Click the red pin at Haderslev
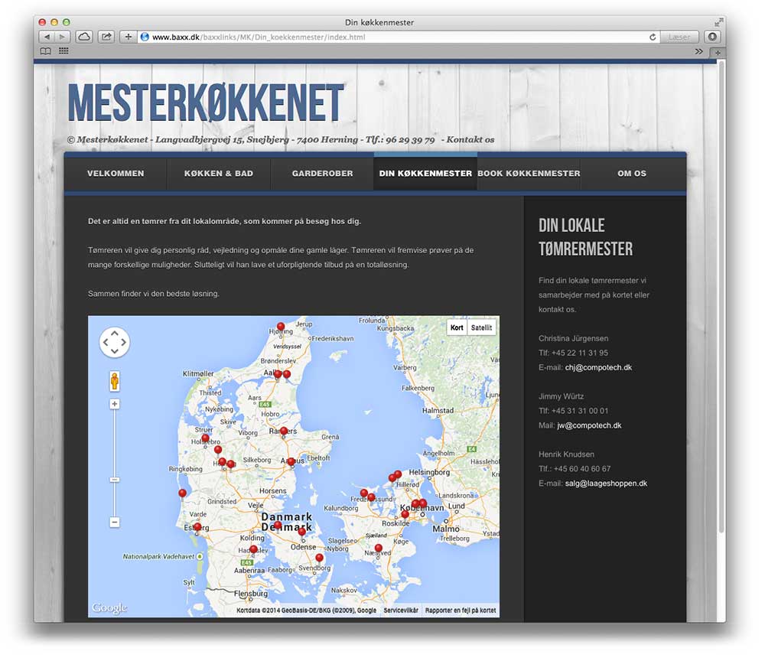The width and height of the screenshot is (765, 661). coord(253,550)
